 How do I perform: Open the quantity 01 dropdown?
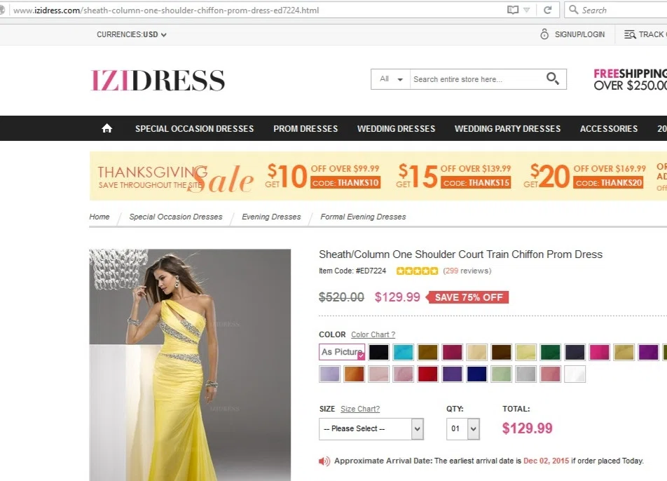(x=463, y=428)
